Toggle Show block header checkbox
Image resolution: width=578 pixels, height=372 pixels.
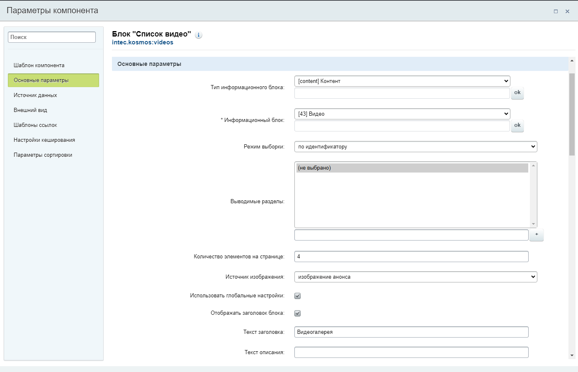[x=297, y=313]
